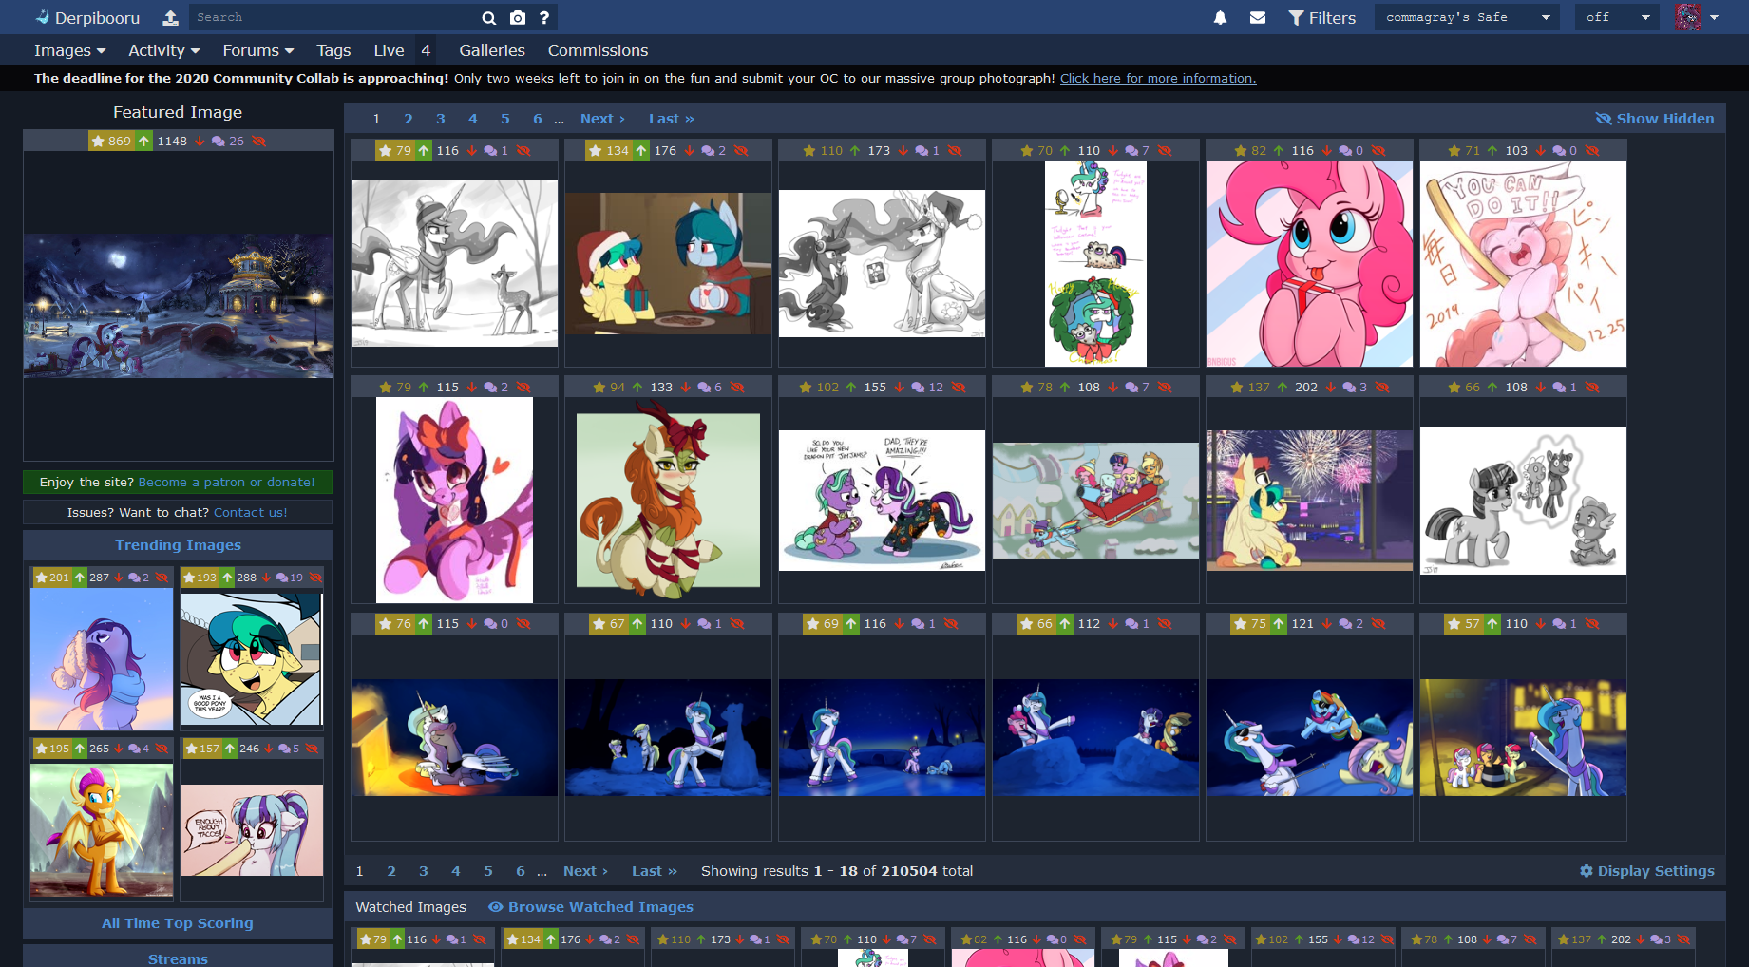
Task: Upvote trending image scoring 288
Action: click(228, 577)
